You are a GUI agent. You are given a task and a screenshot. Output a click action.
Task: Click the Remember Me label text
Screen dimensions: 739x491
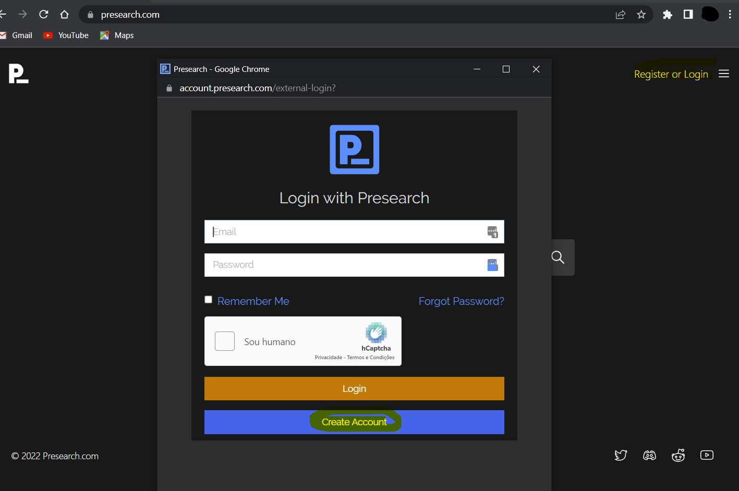click(x=253, y=301)
